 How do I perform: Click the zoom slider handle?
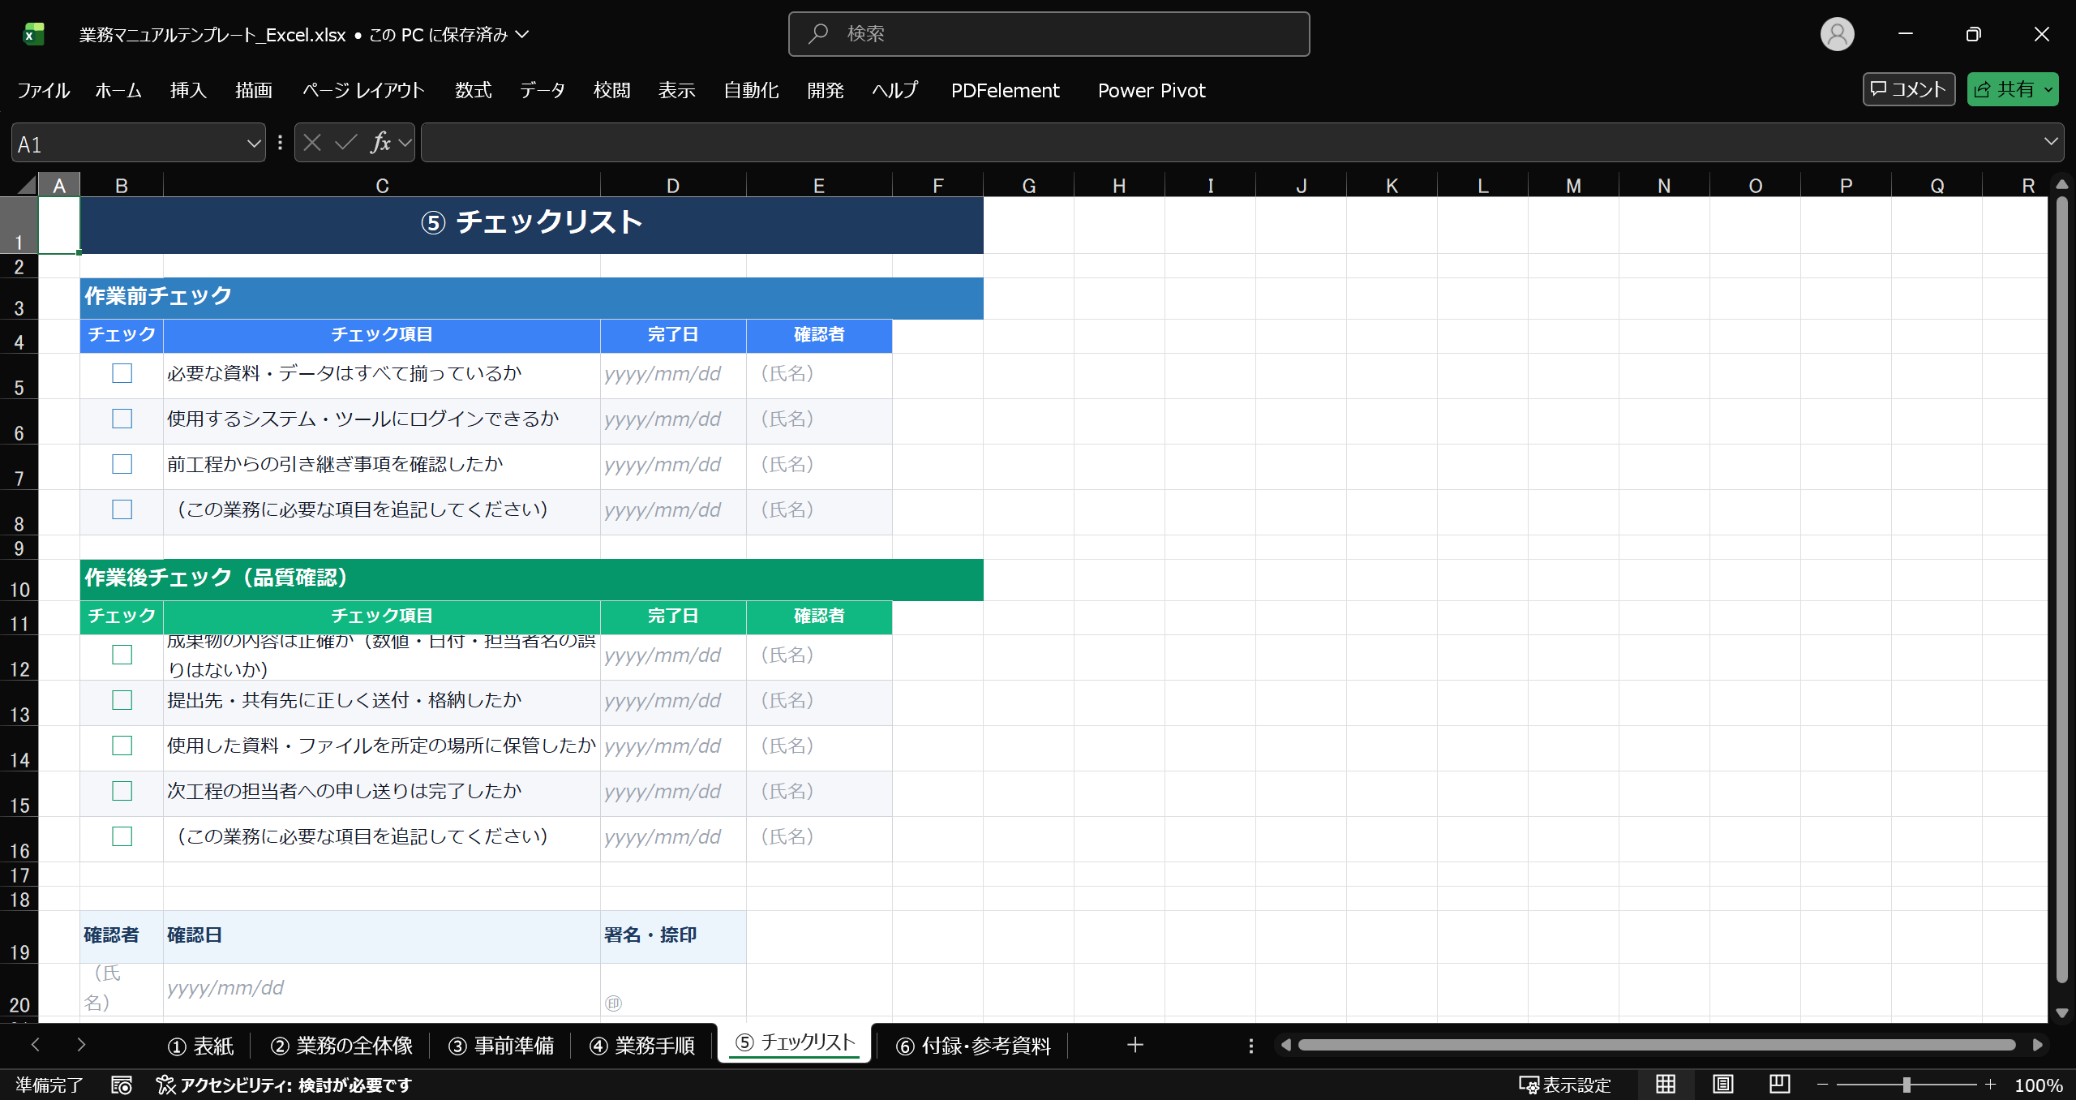[x=1907, y=1085]
